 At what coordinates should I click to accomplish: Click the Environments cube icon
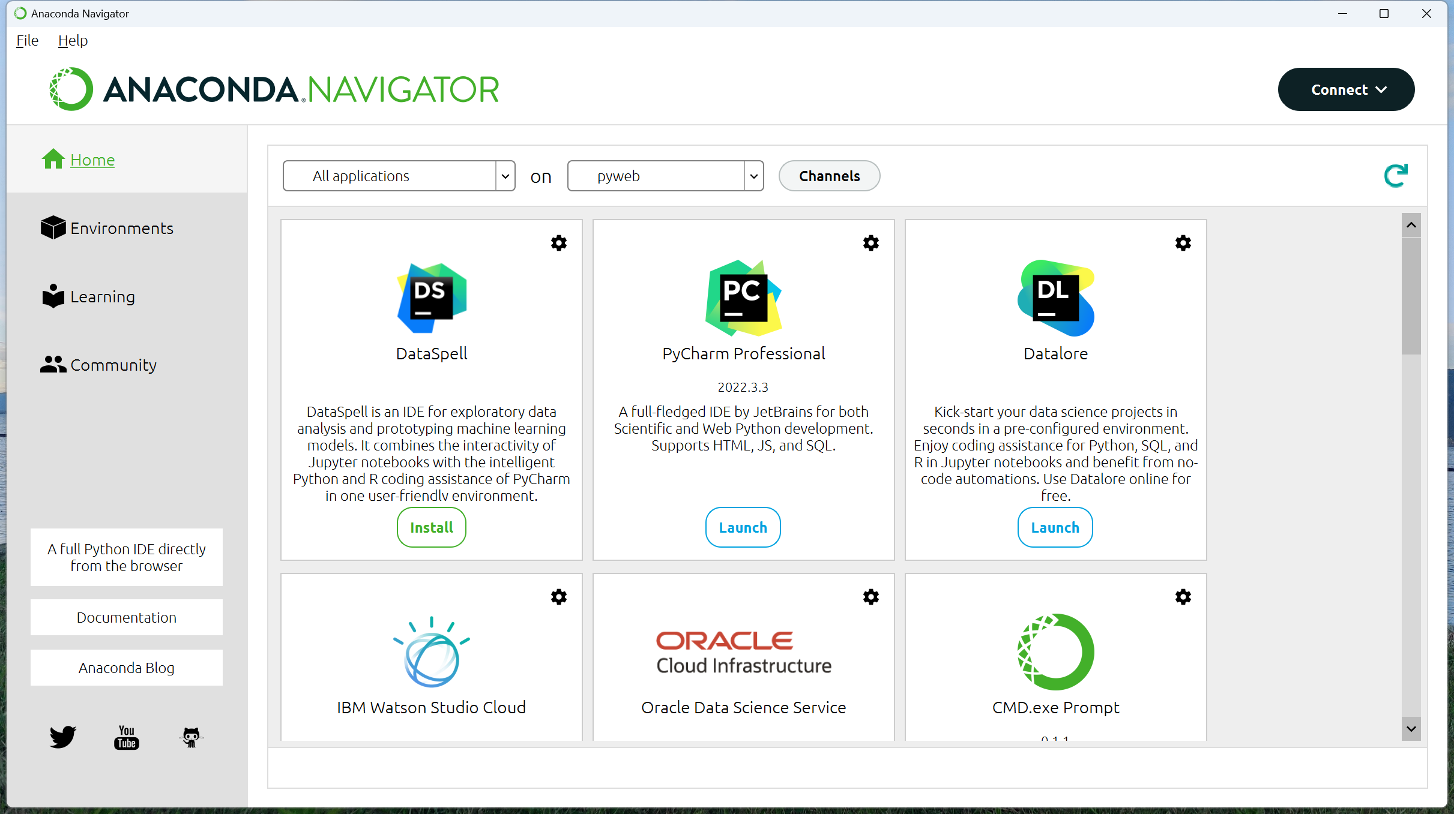coord(53,227)
